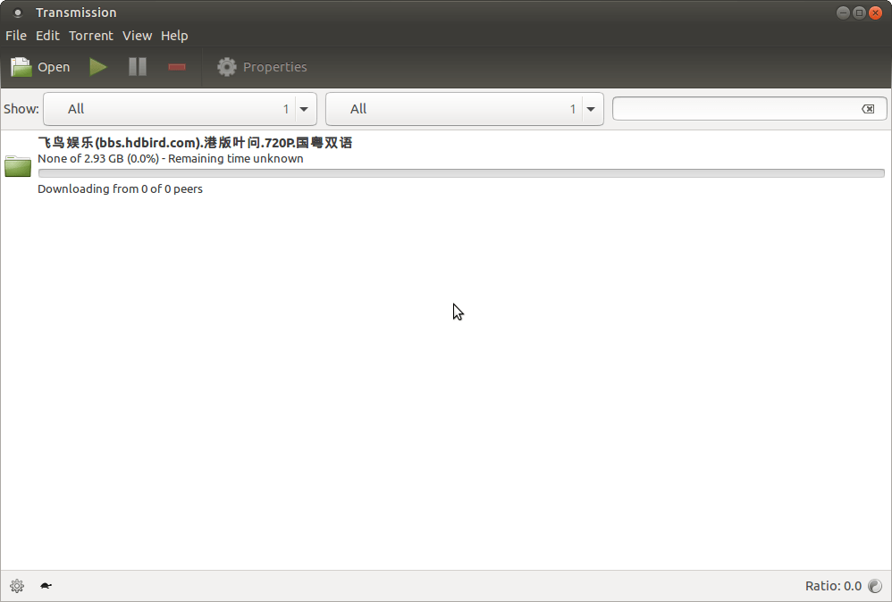Start the torrent with green play icon
Image resolution: width=892 pixels, height=602 pixels.
tap(98, 67)
